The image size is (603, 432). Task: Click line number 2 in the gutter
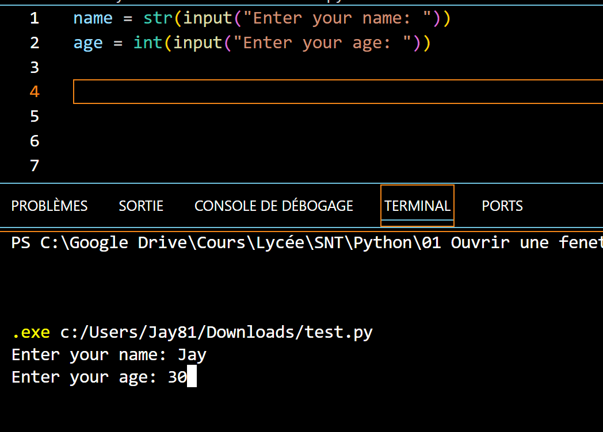pyautogui.click(x=35, y=43)
